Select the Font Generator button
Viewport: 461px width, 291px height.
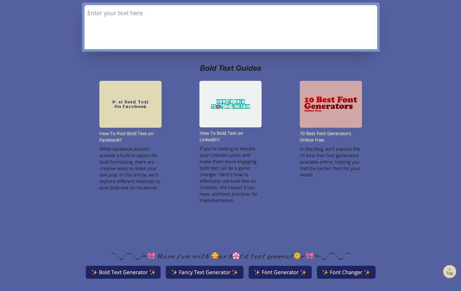(280, 272)
